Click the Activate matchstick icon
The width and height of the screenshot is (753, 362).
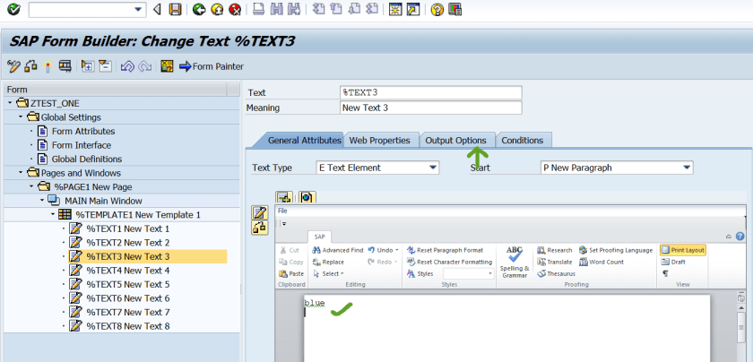point(47,66)
